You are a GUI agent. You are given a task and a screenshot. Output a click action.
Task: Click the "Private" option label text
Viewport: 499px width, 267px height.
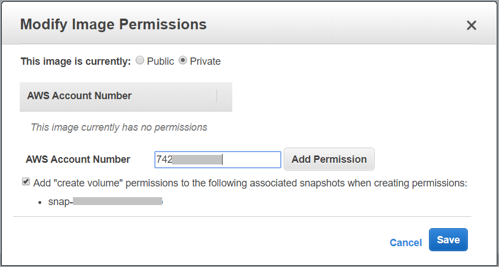(x=205, y=61)
